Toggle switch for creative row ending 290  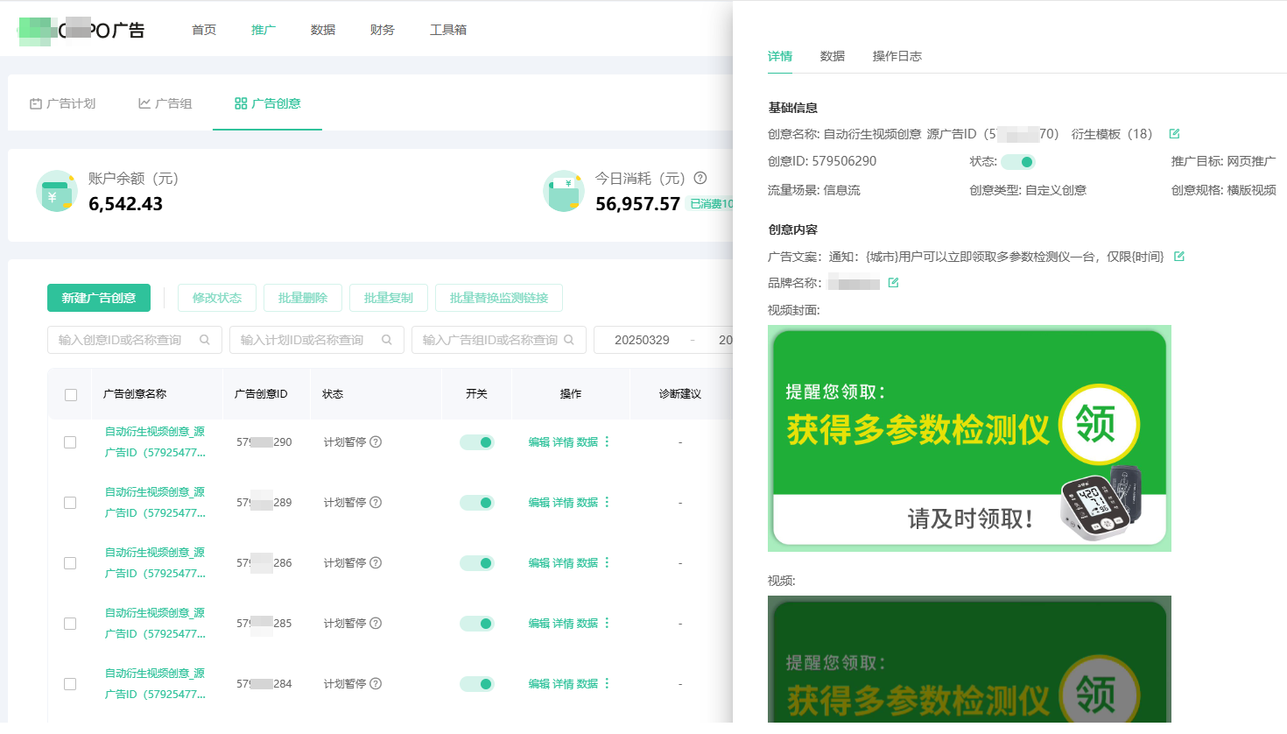(477, 442)
